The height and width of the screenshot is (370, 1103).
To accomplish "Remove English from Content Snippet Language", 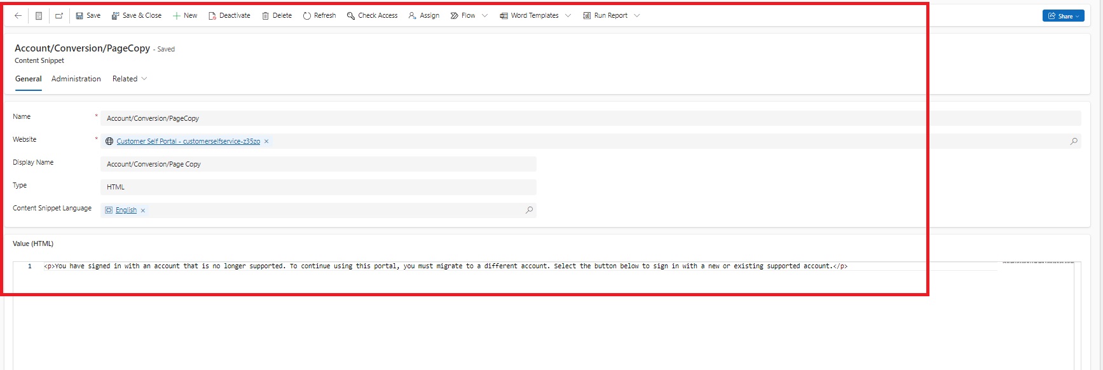I will click(x=143, y=210).
